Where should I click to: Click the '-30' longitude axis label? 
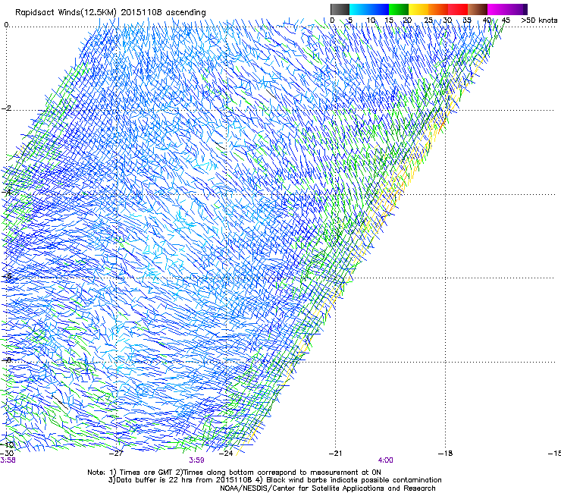click(7, 454)
